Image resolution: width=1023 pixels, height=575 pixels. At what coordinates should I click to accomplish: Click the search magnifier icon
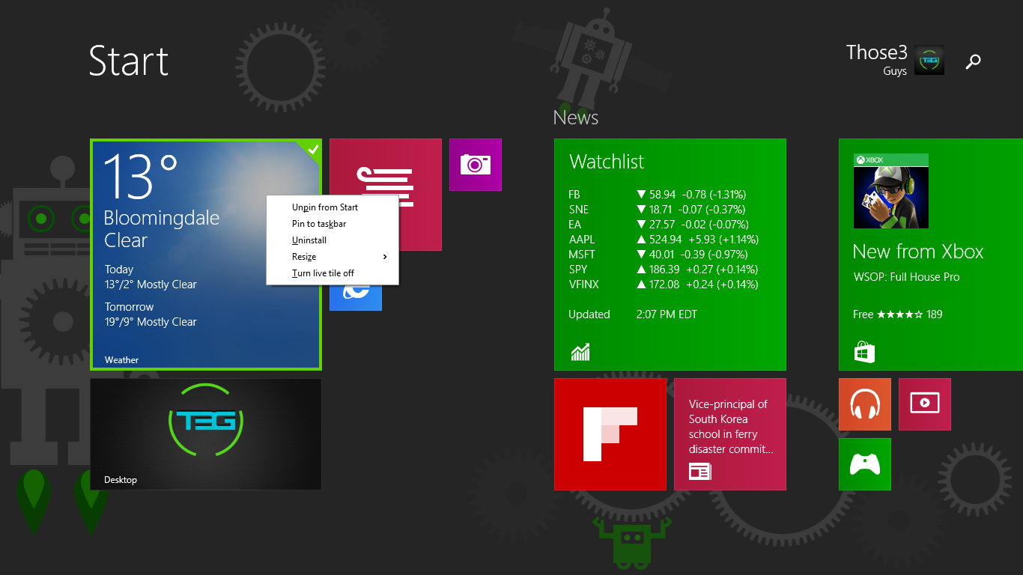pos(973,61)
